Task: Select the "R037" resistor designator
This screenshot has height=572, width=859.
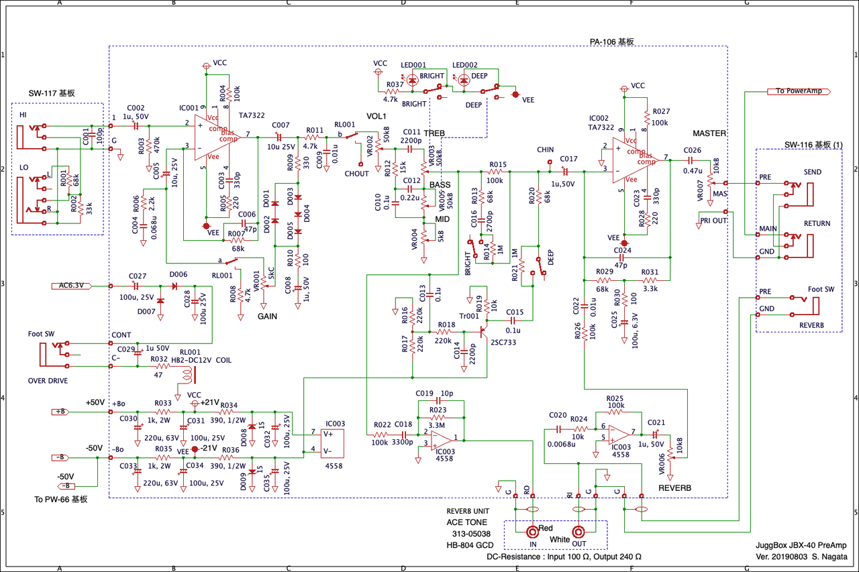Action: click(x=395, y=84)
